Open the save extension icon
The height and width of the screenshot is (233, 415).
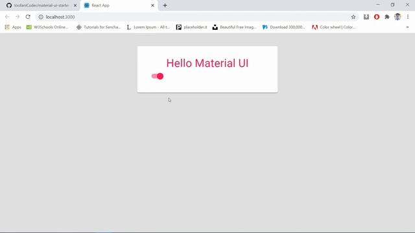pyautogui.click(x=366, y=17)
